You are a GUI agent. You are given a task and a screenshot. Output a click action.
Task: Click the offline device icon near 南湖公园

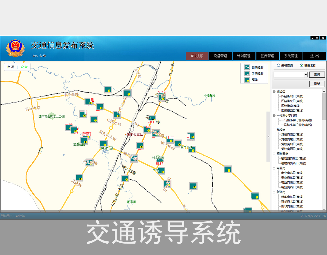tap(103, 143)
